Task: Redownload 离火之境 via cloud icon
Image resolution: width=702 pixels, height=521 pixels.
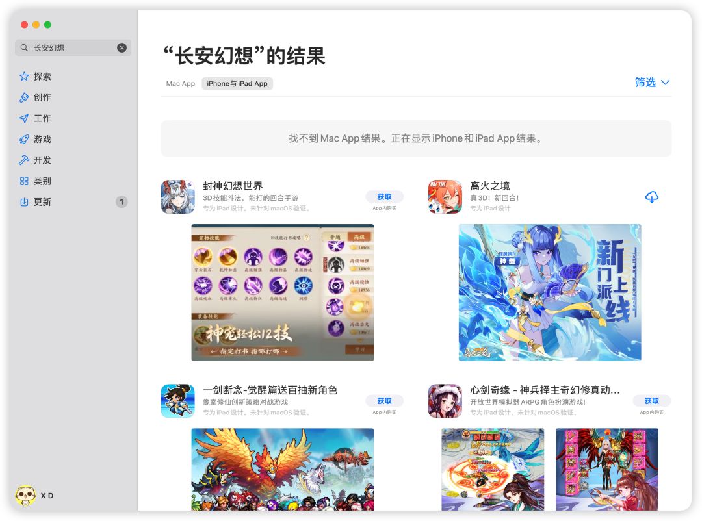Action: pyautogui.click(x=652, y=197)
